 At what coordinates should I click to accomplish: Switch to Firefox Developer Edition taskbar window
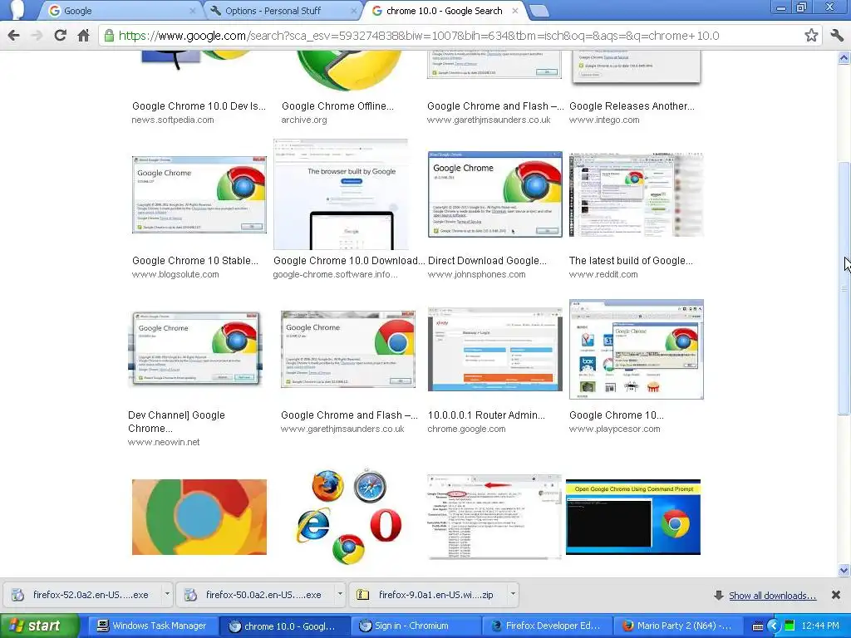547,626
